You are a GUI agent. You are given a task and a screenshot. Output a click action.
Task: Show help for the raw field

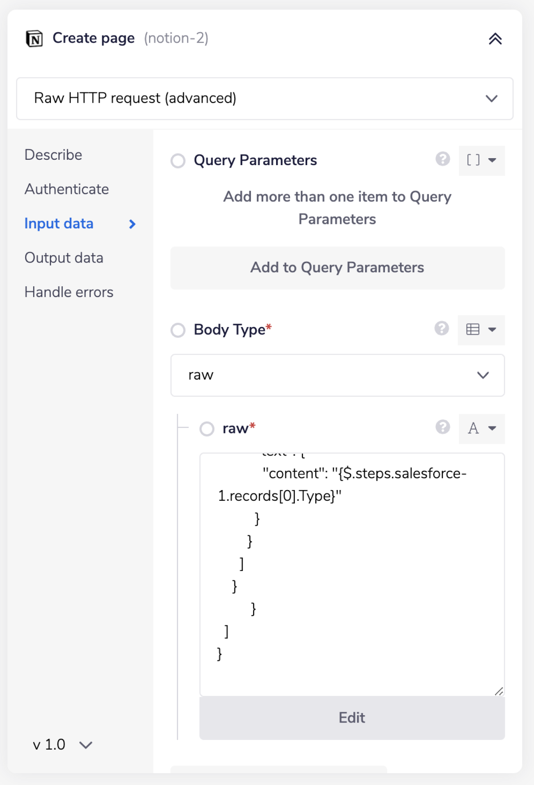[x=442, y=427]
